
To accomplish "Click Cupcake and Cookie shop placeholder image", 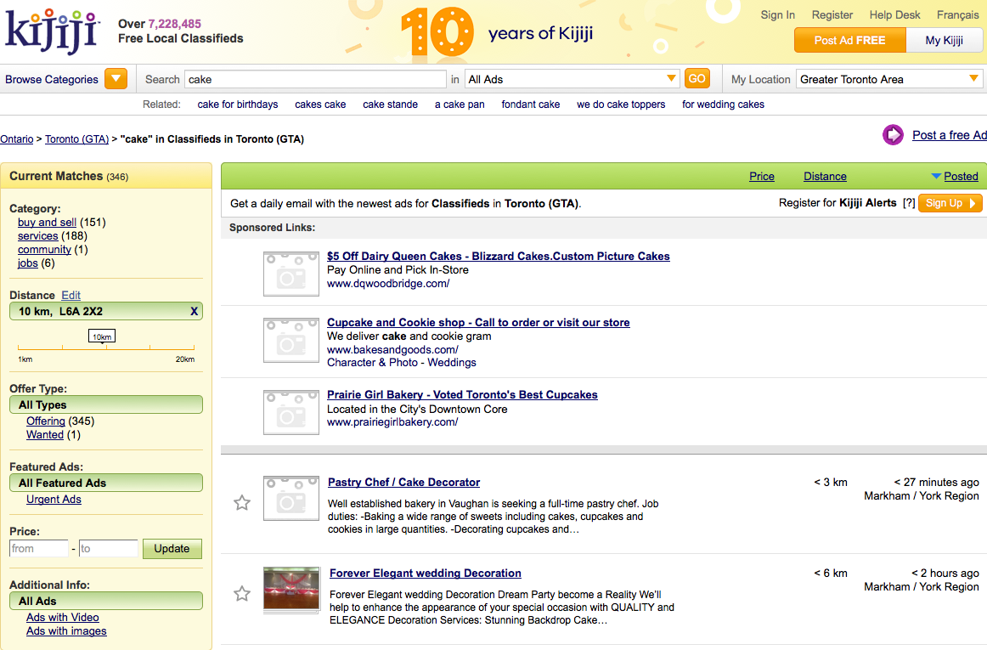I will click(290, 340).
